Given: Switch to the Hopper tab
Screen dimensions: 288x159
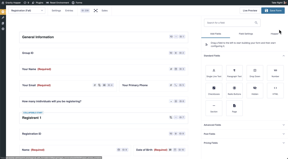Looking at the screenshot, I should pyautogui.click(x=274, y=34).
